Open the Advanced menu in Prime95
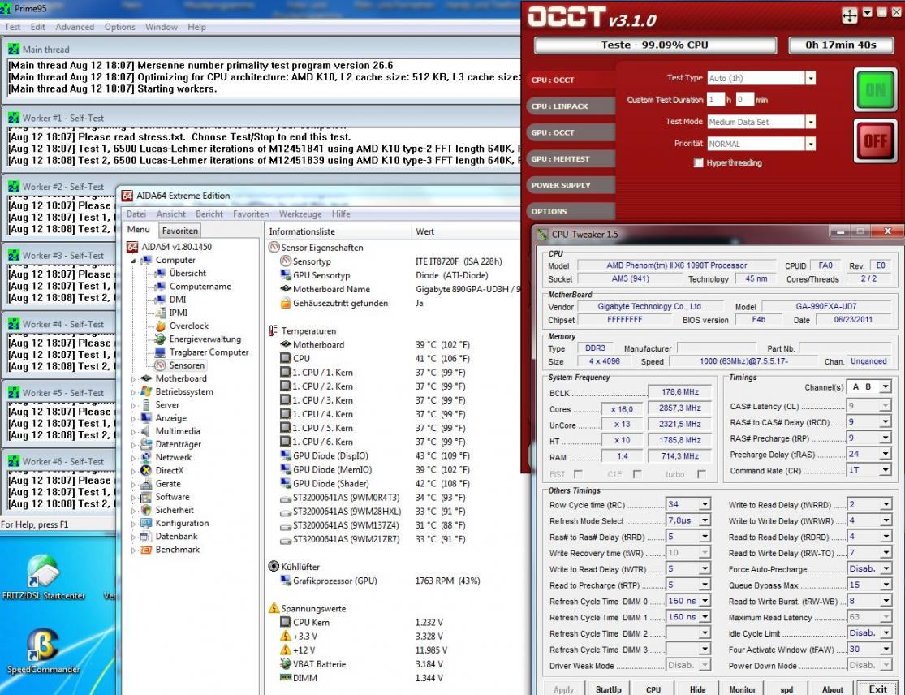This screenshot has width=905, height=695. pos(75,27)
